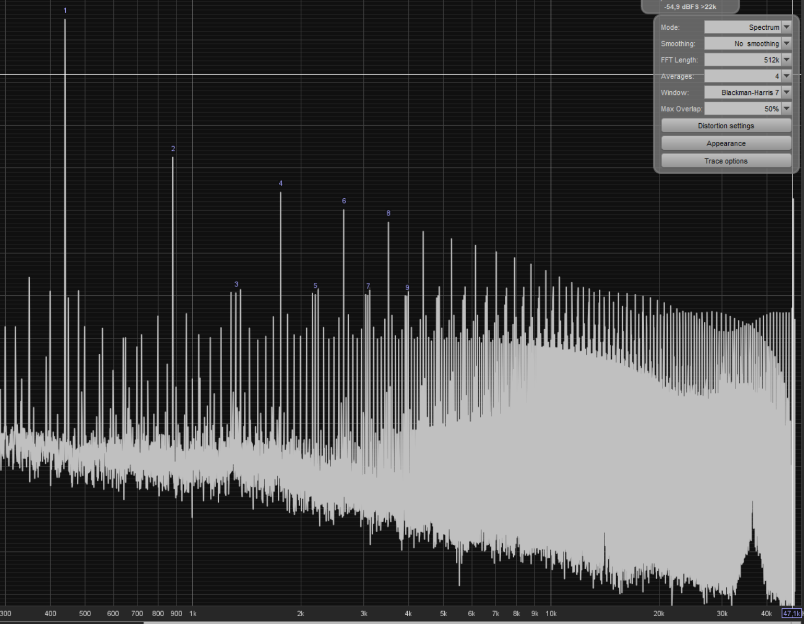The width and height of the screenshot is (804, 624).
Task: Click the 5k frequency axis label
Action: pos(443,614)
